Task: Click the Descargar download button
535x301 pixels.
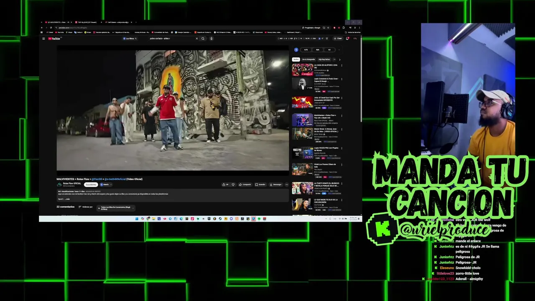Action: pyautogui.click(x=276, y=184)
